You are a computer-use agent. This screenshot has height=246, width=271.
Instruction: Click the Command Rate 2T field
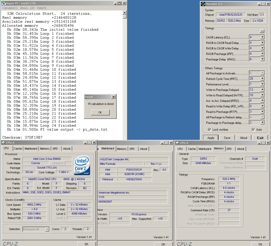229,210
